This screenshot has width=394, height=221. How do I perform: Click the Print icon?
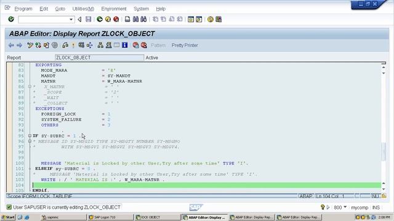[x=127, y=19]
